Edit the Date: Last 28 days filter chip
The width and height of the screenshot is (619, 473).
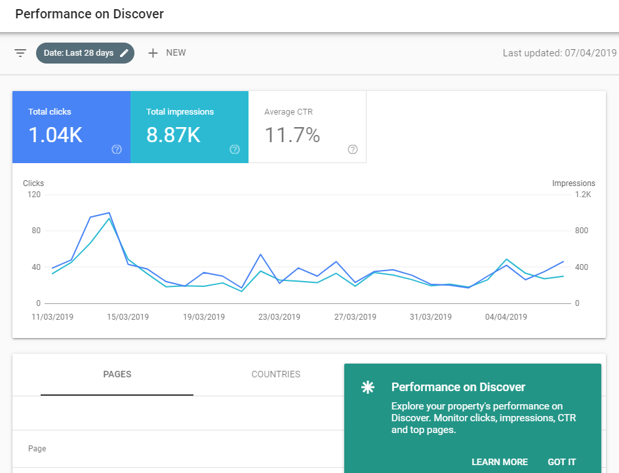(85, 53)
